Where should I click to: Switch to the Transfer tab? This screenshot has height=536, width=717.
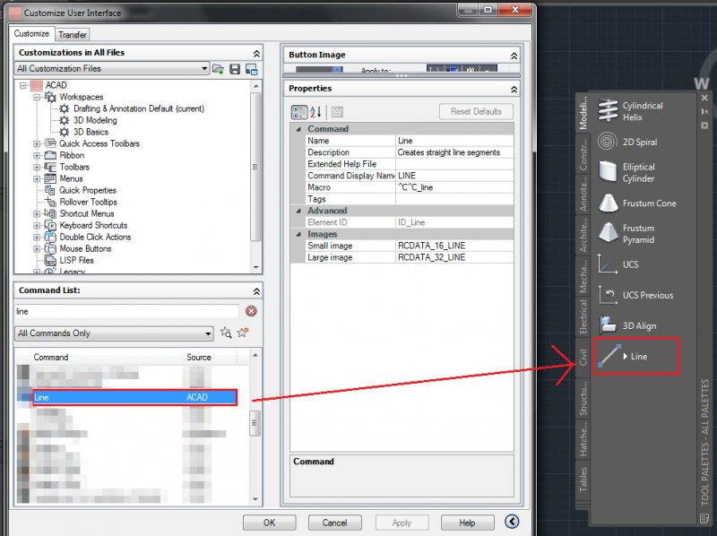coord(73,35)
